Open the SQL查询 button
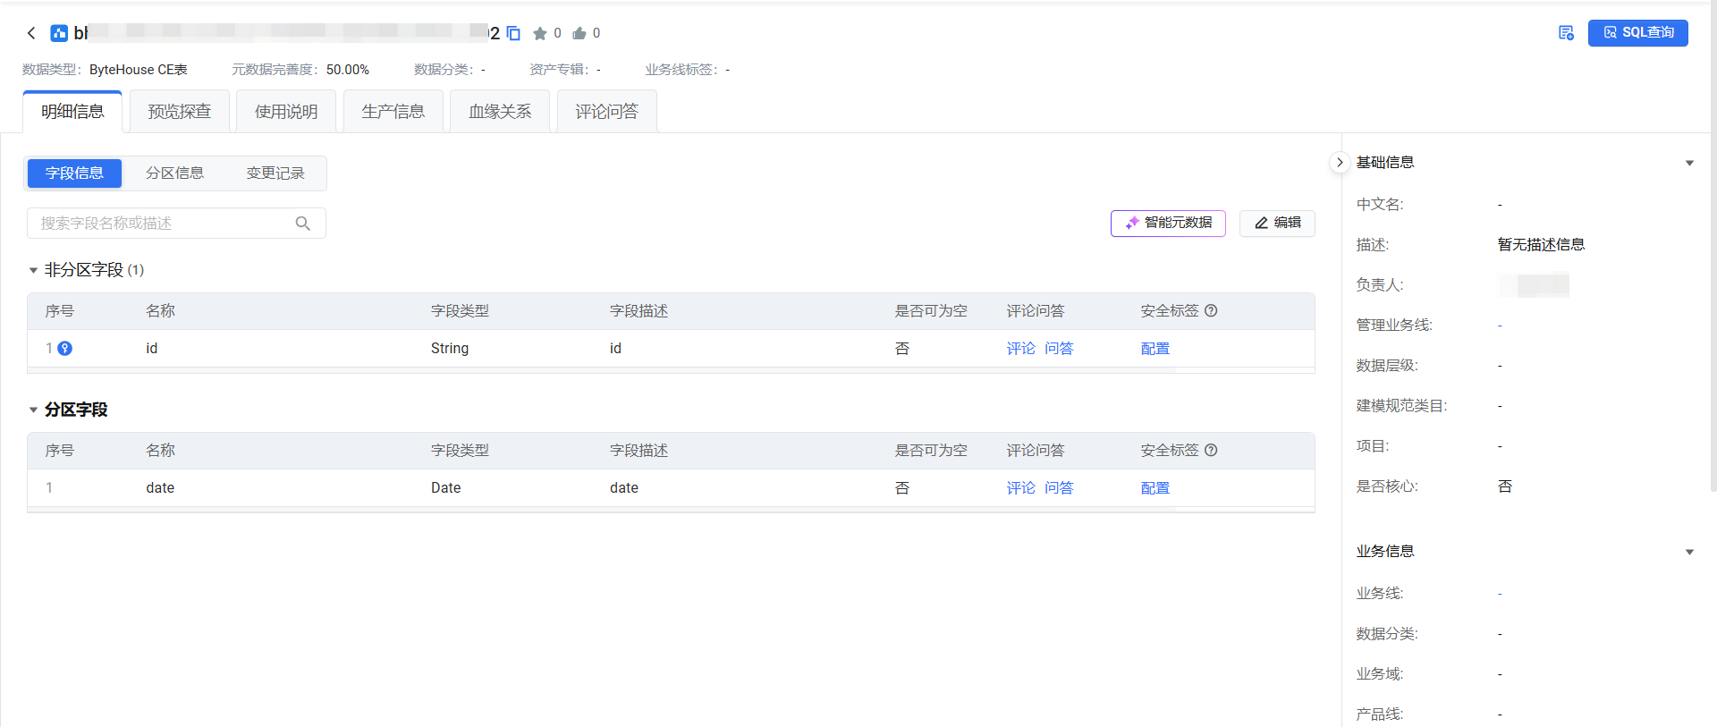This screenshot has height=727, width=1717. tap(1637, 33)
